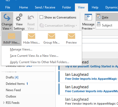Choose Save Current View As a New View
This screenshot has height=107, width=118.
coord(34,56)
